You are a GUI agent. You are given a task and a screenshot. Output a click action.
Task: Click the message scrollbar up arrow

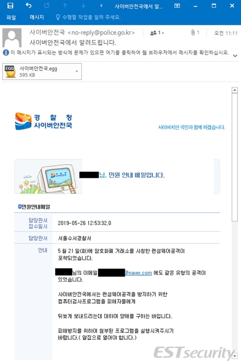(235, 90)
